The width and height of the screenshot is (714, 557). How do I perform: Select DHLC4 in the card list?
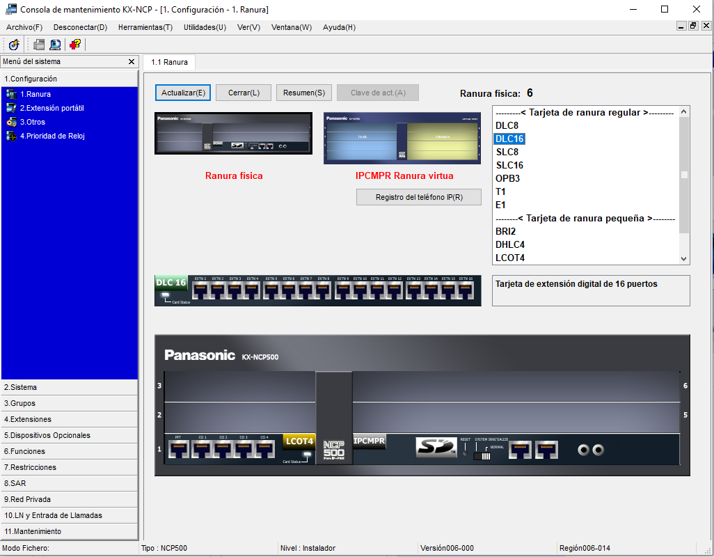(x=510, y=244)
